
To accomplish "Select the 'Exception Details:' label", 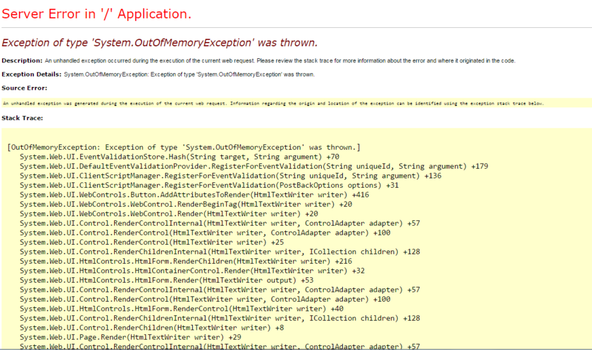I will pyautogui.click(x=31, y=75).
